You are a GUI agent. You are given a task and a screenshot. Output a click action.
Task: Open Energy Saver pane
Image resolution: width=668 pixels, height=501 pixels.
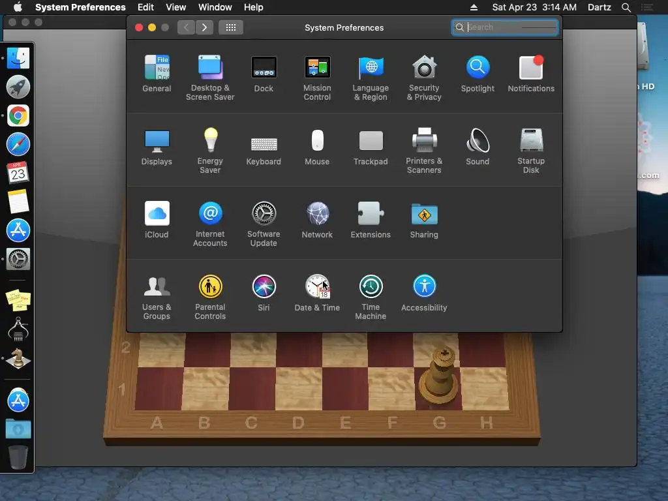[210, 151]
